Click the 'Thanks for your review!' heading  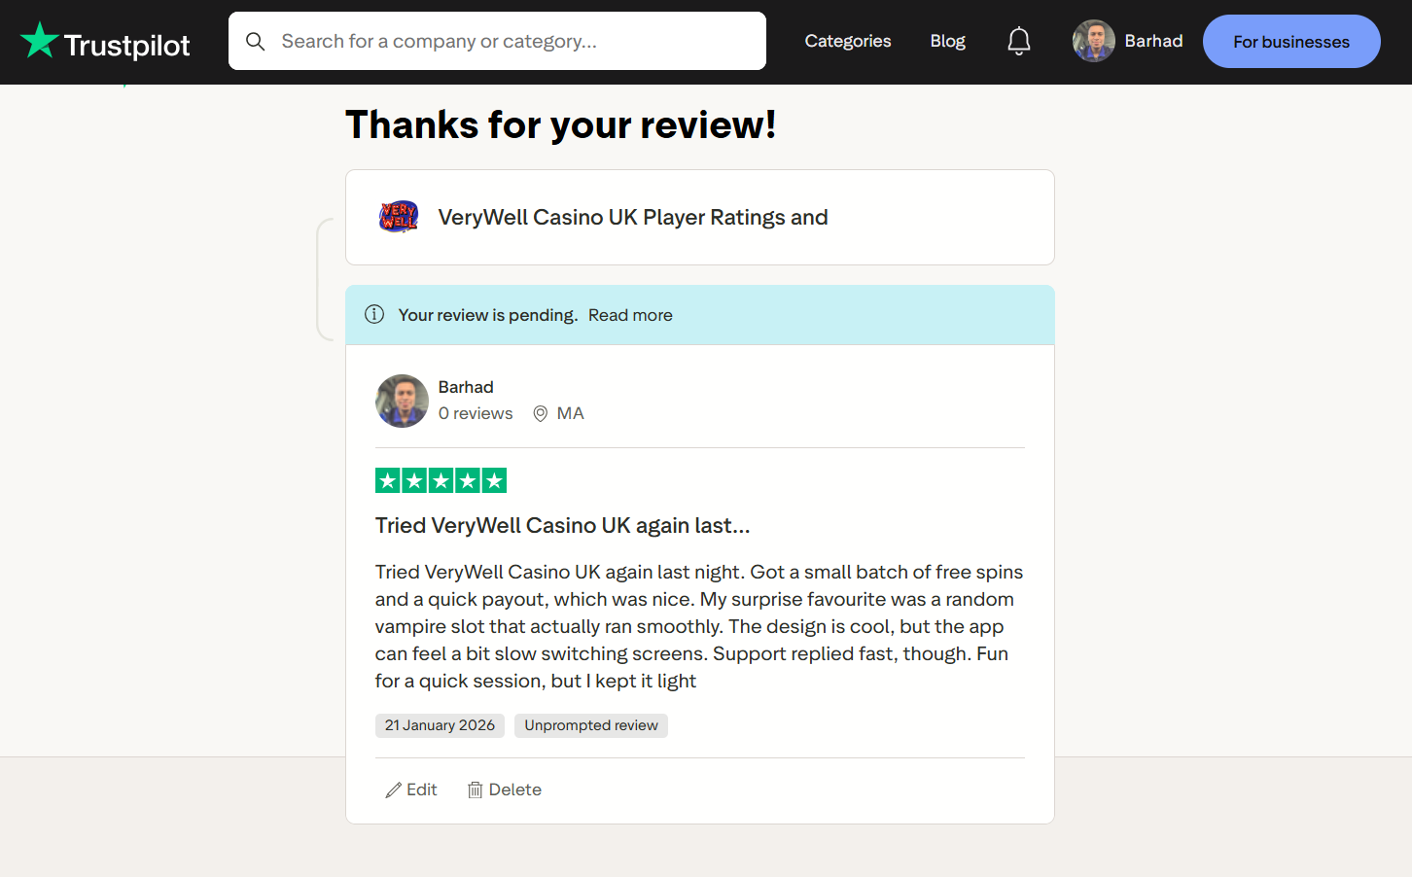(x=561, y=124)
